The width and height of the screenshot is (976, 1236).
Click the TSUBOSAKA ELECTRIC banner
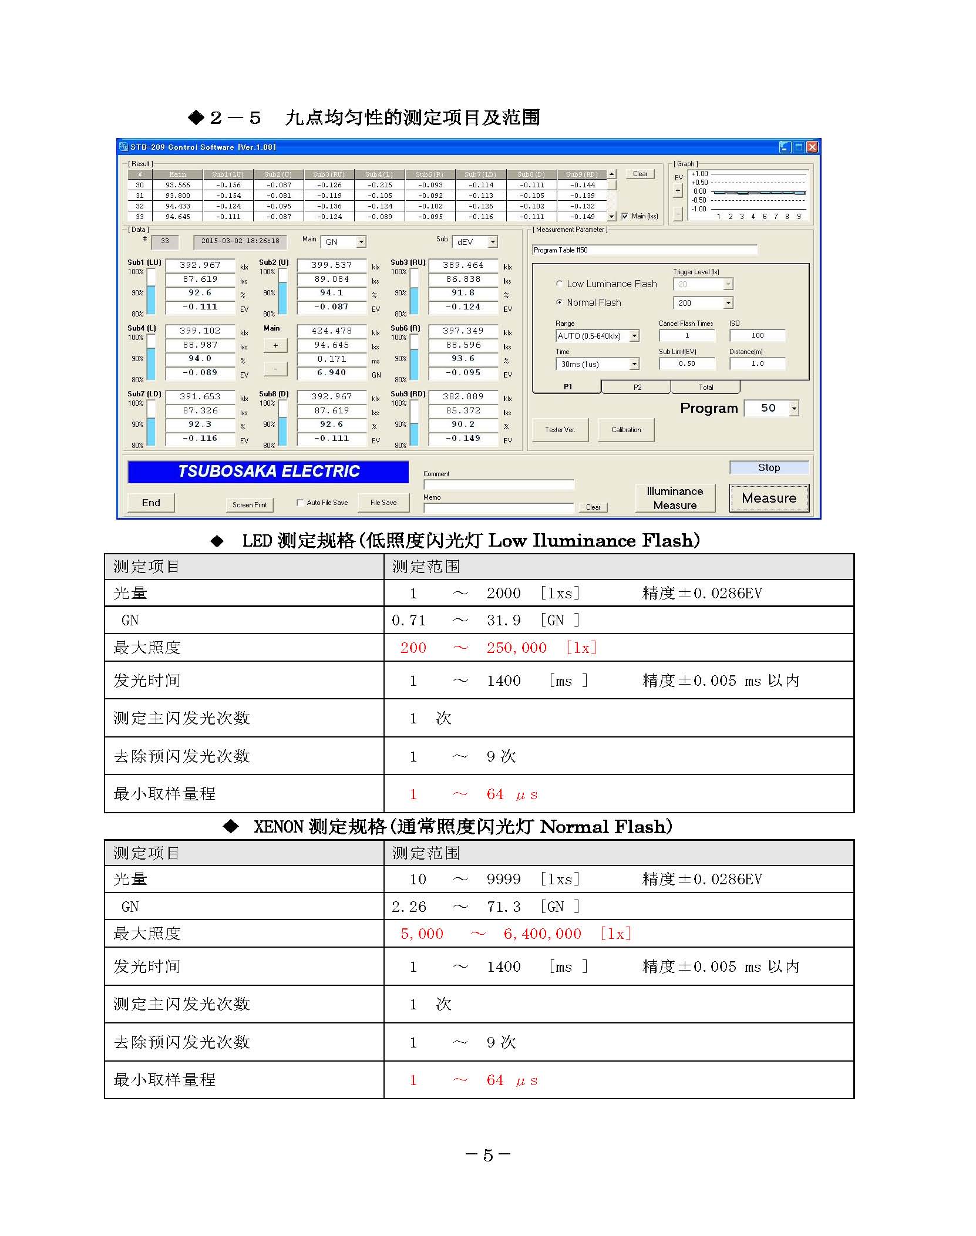268,472
